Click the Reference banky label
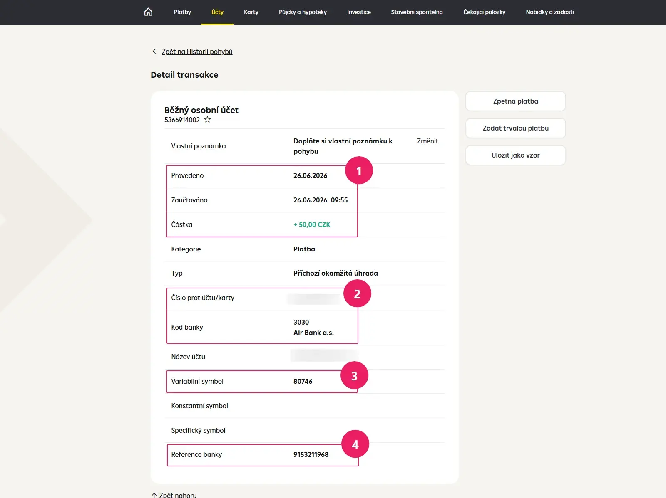Image resolution: width=666 pixels, height=498 pixels. [196, 454]
